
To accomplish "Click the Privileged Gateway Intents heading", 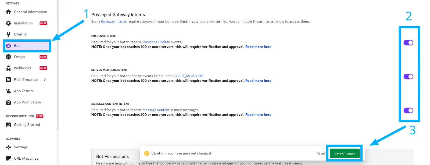I will [118, 15].
